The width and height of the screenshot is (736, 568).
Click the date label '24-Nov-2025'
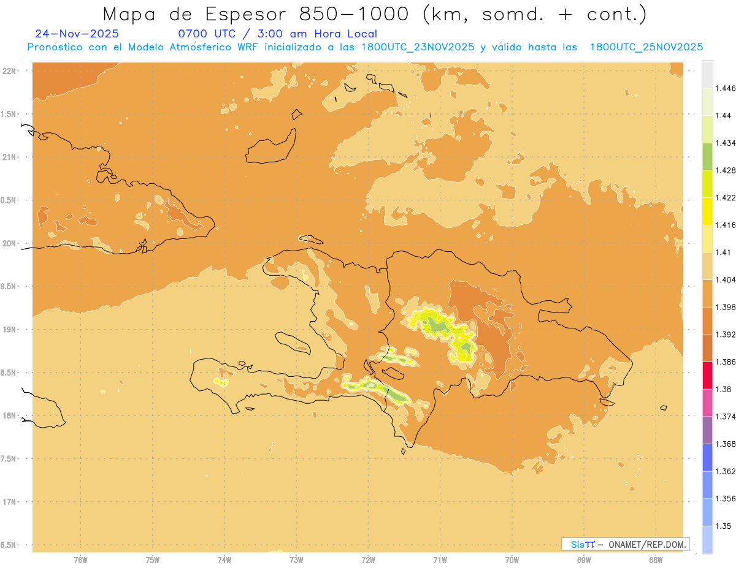click(77, 34)
